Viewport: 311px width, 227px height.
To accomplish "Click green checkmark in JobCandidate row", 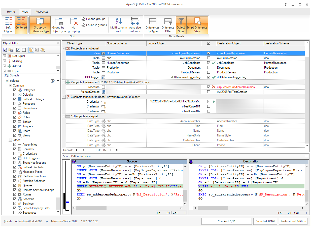I will (214, 63).
